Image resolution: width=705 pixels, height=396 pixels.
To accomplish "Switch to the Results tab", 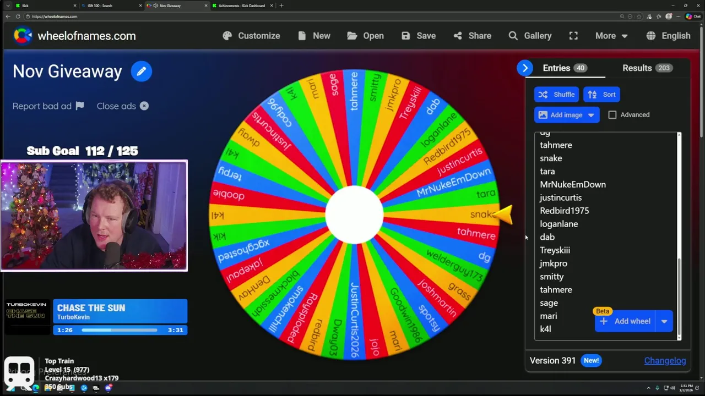I will click(x=647, y=68).
